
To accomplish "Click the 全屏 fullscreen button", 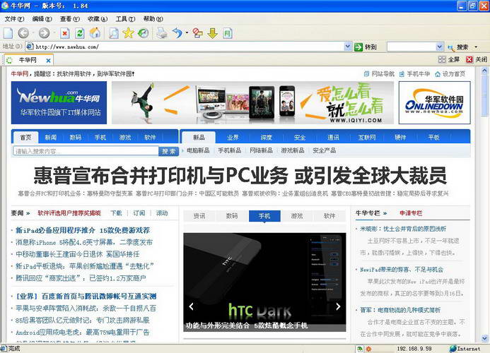I will (x=449, y=59).
